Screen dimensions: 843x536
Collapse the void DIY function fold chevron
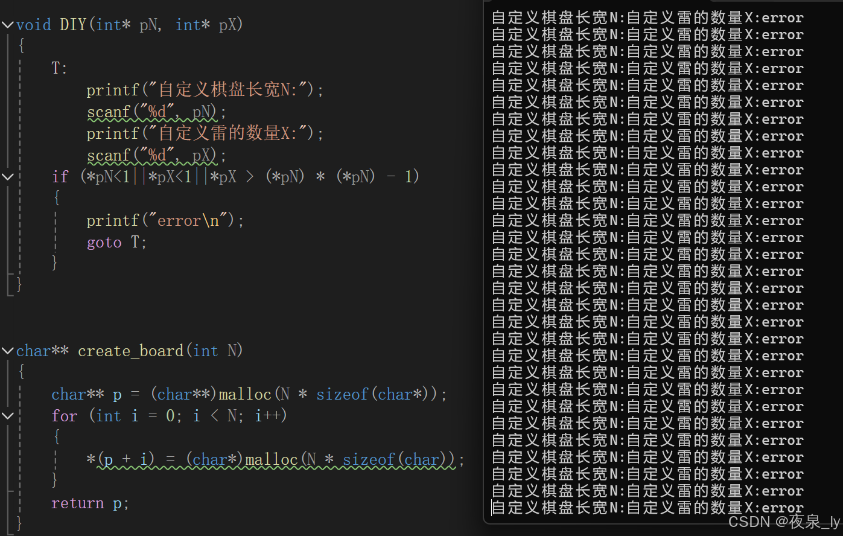(x=7, y=25)
